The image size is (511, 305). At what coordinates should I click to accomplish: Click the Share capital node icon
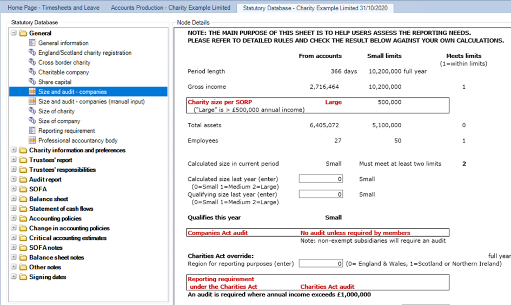32,82
